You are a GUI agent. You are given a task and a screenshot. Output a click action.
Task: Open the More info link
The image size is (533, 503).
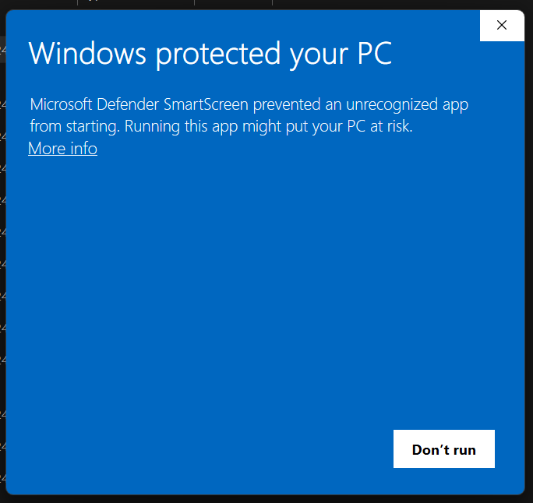(x=62, y=149)
